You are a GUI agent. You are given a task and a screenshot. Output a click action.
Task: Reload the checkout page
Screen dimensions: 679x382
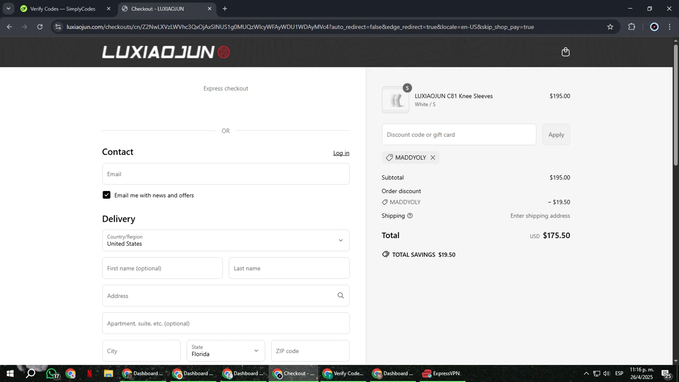pos(40,27)
